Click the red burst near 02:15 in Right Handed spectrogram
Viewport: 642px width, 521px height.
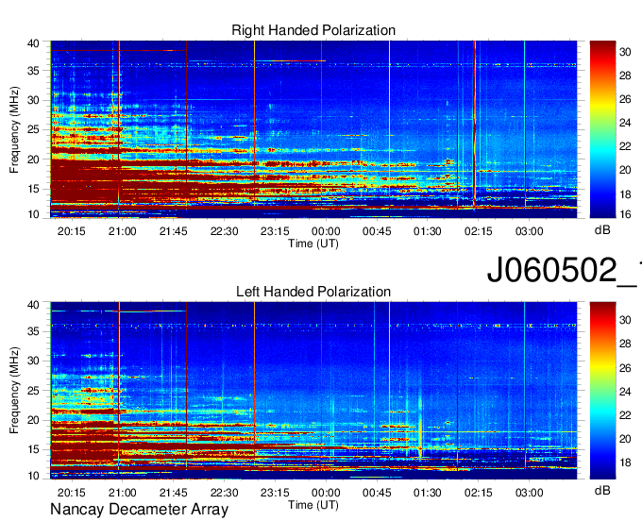(x=475, y=123)
